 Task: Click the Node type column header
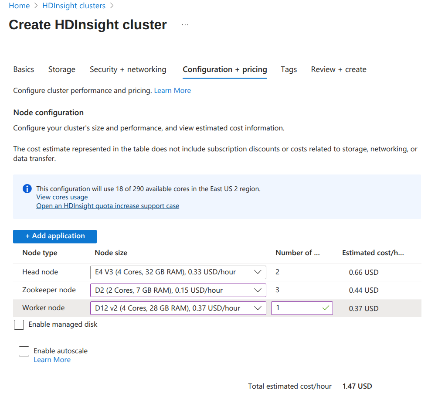point(40,253)
